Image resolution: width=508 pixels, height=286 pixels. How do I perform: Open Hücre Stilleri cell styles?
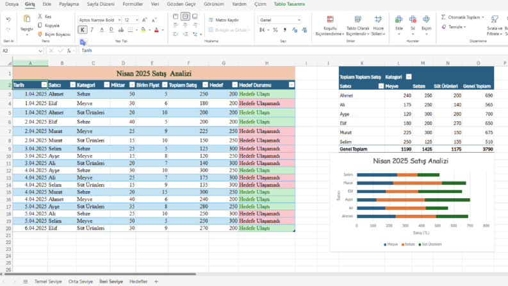pos(378,26)
